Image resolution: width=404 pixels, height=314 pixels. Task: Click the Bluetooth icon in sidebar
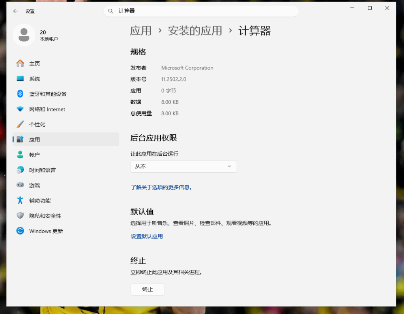pyautogui.click(x=20, y=94)
